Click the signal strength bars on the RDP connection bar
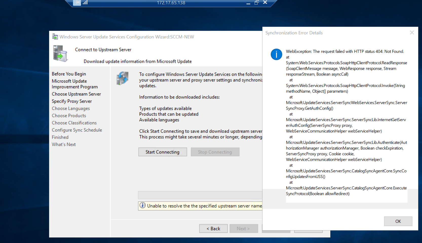Screen dimensions: 422x243 coord(85,3)
